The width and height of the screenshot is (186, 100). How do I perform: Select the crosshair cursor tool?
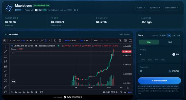5,47
